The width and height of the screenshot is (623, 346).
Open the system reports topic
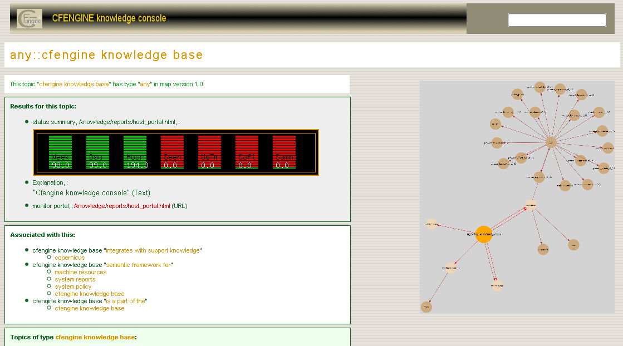click(75, 279)
